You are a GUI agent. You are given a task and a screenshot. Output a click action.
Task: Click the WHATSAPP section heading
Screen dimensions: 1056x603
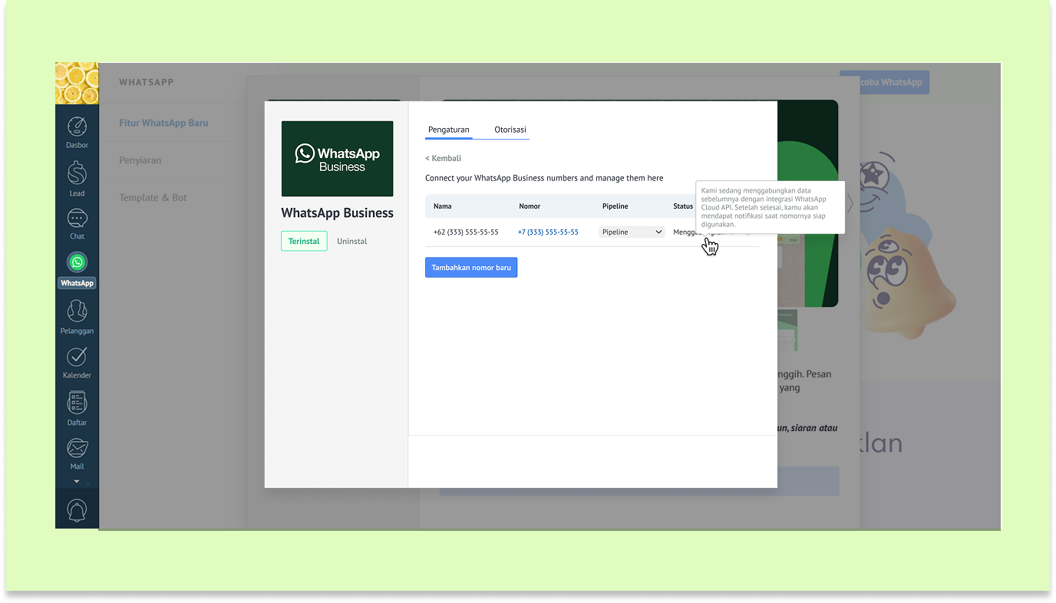(x=147, y=82)
